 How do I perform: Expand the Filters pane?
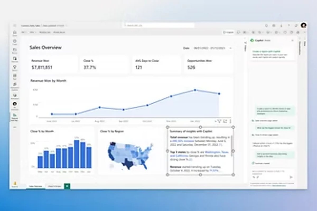coord(245,47)
